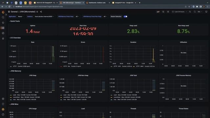Screen dimensions: 210x118
Task: Open the Uptime panel title
Action: click(33, 26)
